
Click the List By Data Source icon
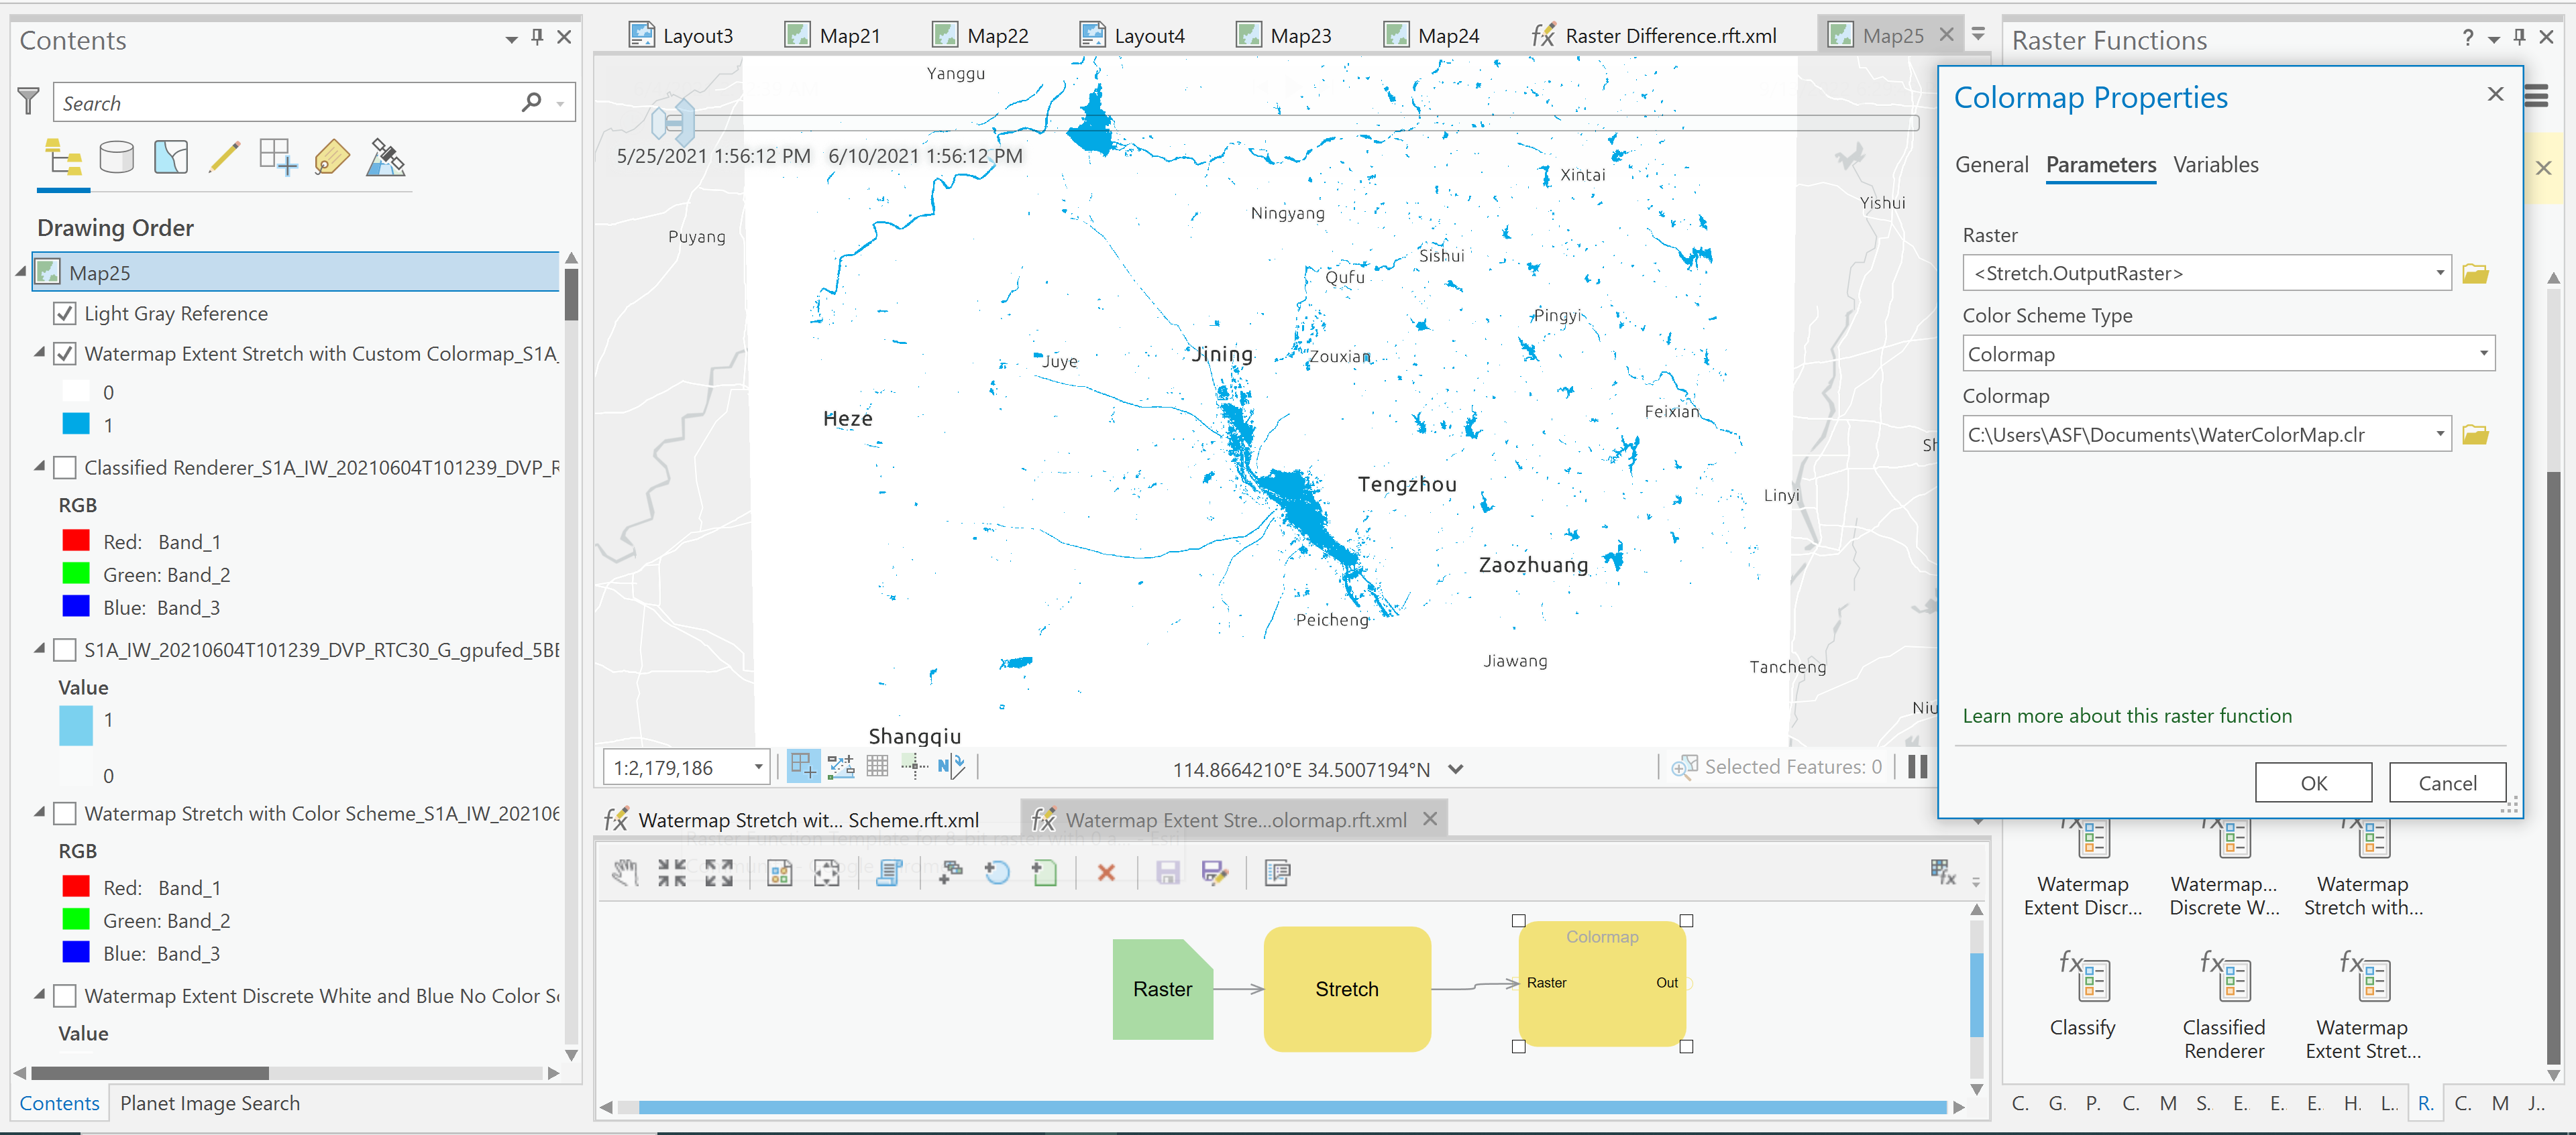click(117, 157)
